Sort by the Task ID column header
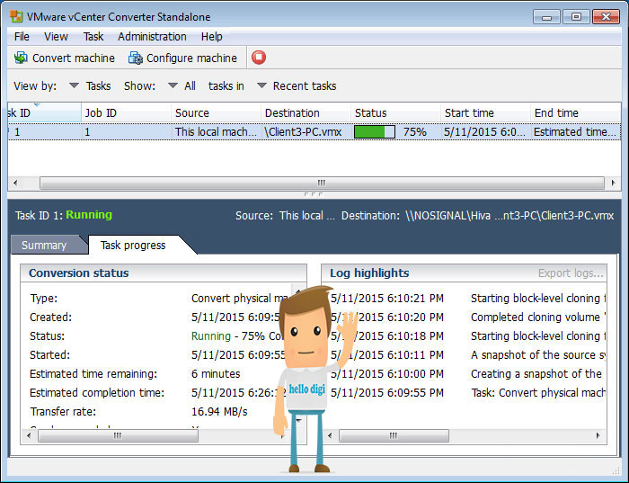This screenshot has width=629, height=483. (44, 112)
